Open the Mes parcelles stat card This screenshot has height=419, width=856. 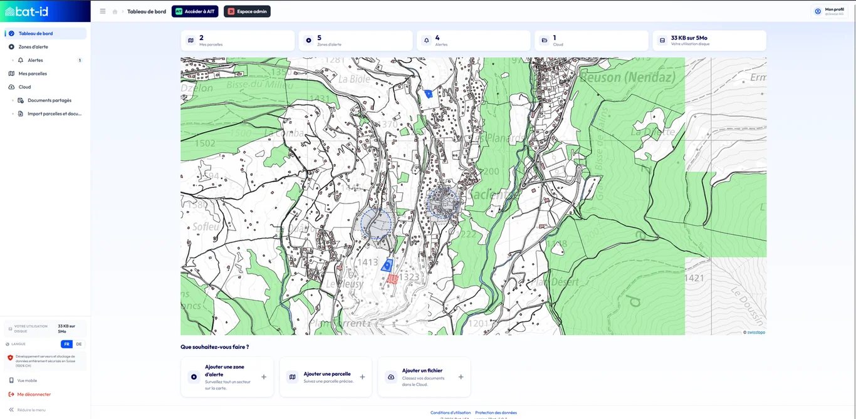tap(237, 41)
